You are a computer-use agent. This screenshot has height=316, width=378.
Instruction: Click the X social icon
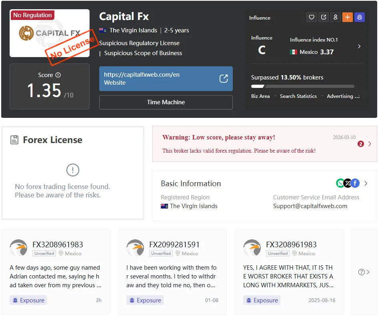[x=348, y=183]
